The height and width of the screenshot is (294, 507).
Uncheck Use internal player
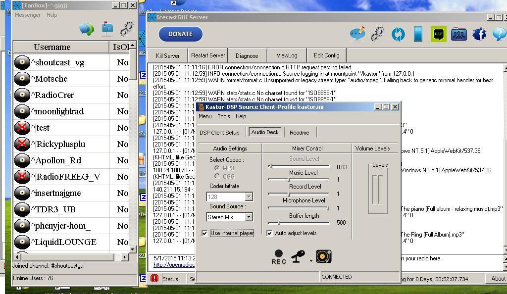(x=205, y=233)
